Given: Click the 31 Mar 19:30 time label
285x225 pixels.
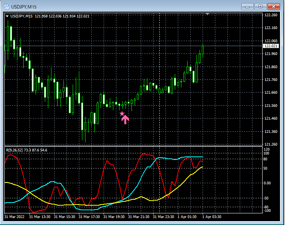Looking at the screenshot, I should (x=114, y=217).
